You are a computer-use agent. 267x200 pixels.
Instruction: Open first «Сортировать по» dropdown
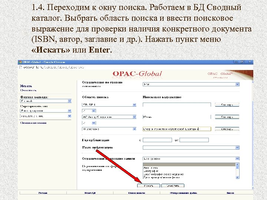click(46, 111)
